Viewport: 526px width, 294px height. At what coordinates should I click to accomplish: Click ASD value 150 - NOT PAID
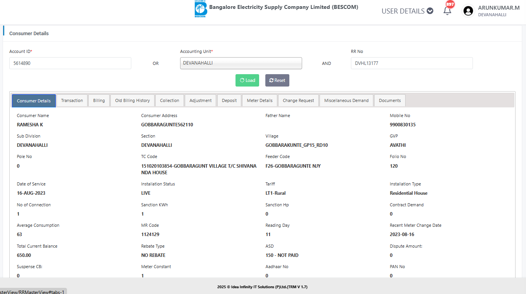pos(282,255)
